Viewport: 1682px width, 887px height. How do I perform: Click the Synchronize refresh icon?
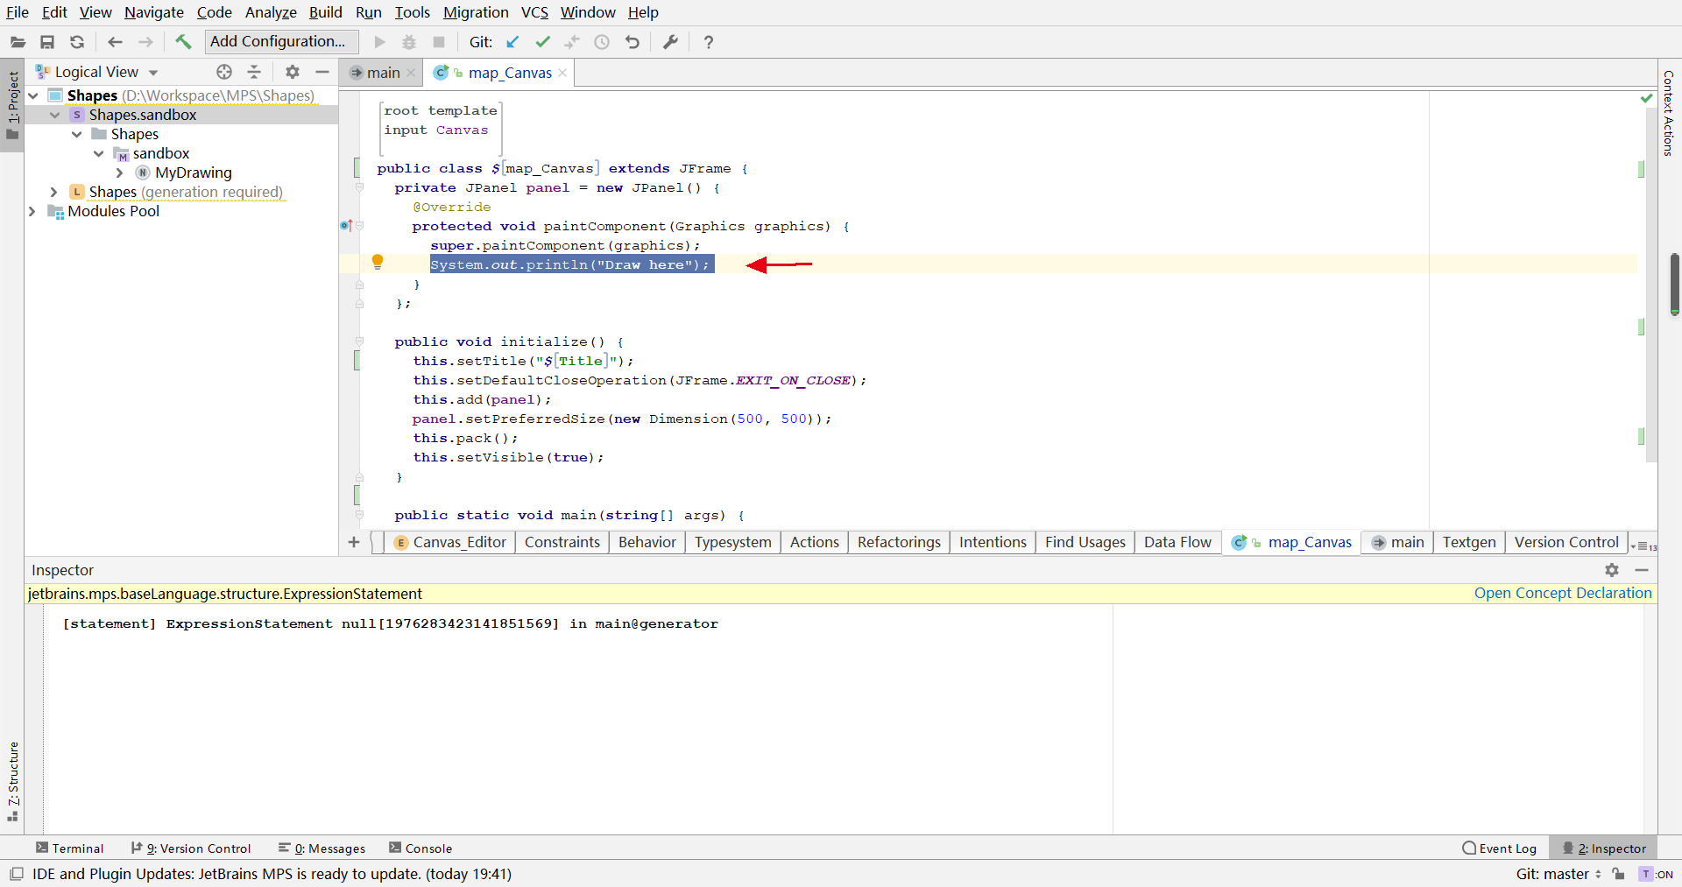click(x=76, y=41)
